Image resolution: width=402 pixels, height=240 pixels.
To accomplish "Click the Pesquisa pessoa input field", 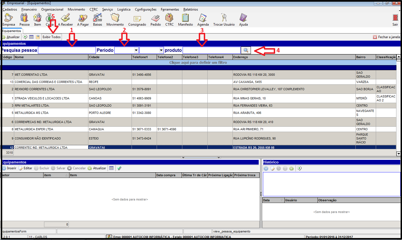I will (67, 50).
